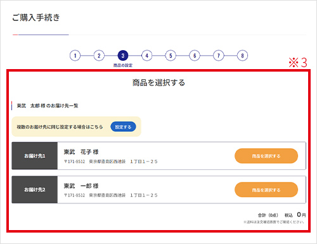Select the active step 3 circle
The height and width of the screenshot is (244, 317).
pyautogui.click(x=123, y=56)
